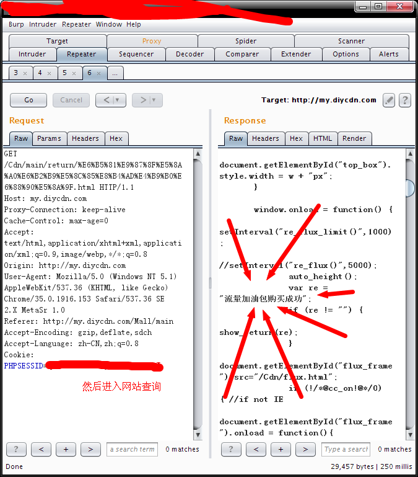The height and width of the screenshot is (477, 418).
Task: Switch to the Target tab
Action: tap(58, 41)
